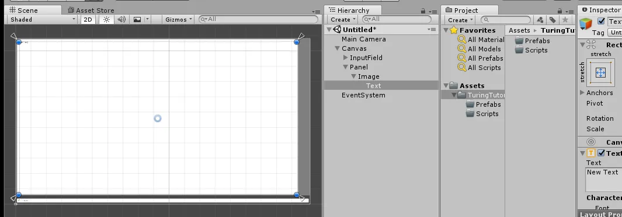Open Prefabs folder in asset list
Screen dimensions: 622x217
point(532,41)
